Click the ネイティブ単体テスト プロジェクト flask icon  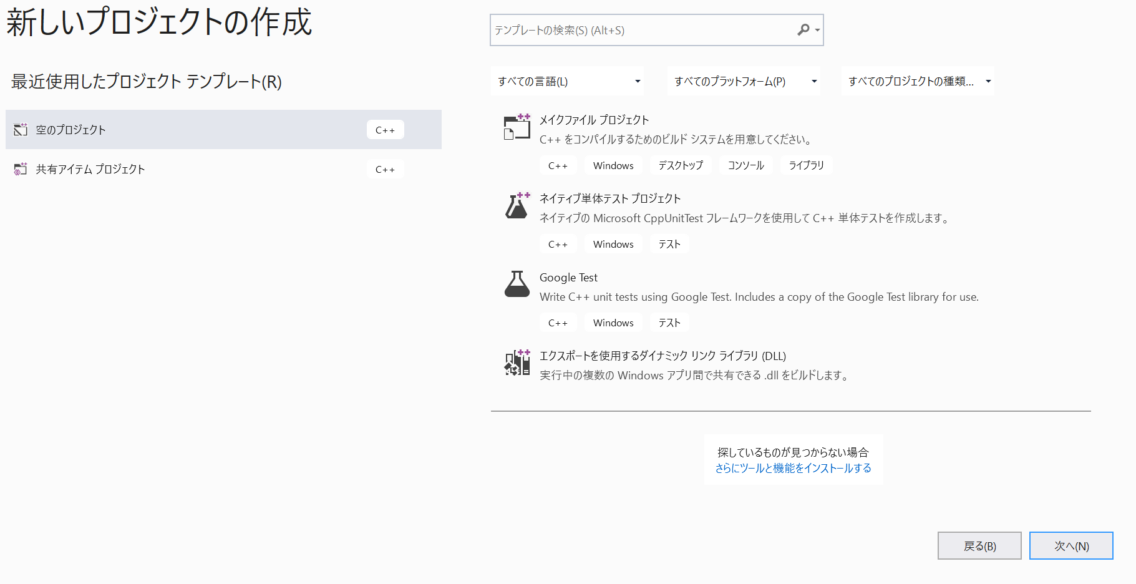pos(517,205)
